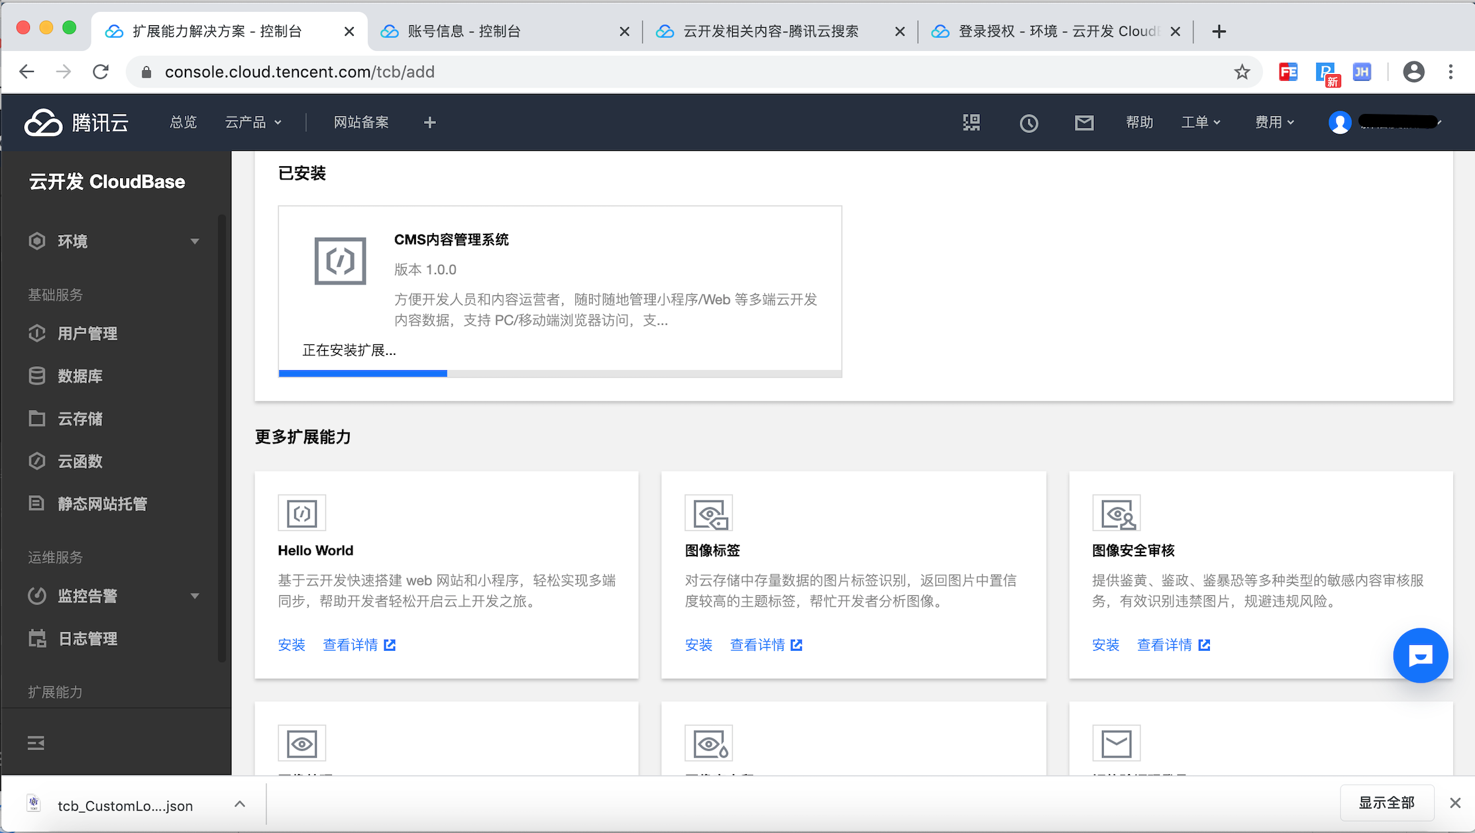The image size is (1475, 833).
Task: Click the blue chat support bubble
Action: point(1420,655)
